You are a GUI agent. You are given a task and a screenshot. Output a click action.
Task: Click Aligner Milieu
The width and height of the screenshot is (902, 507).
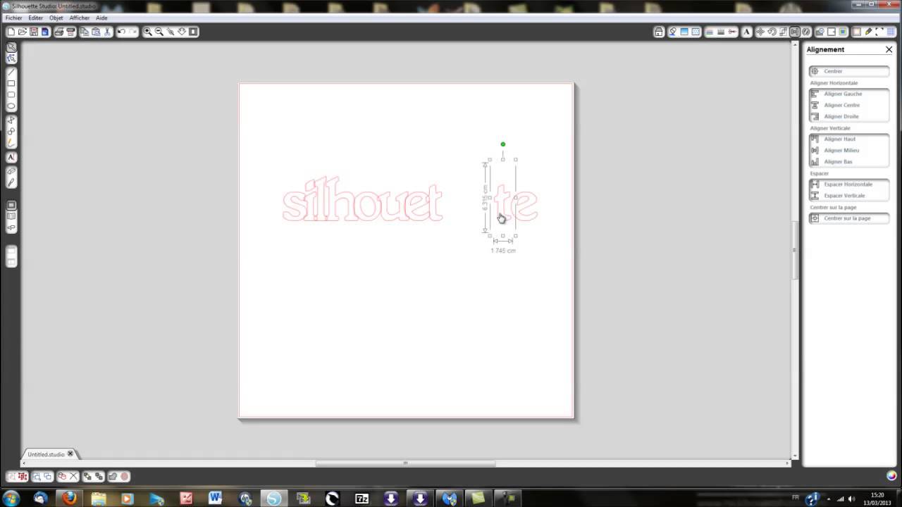tap(849, 150)
